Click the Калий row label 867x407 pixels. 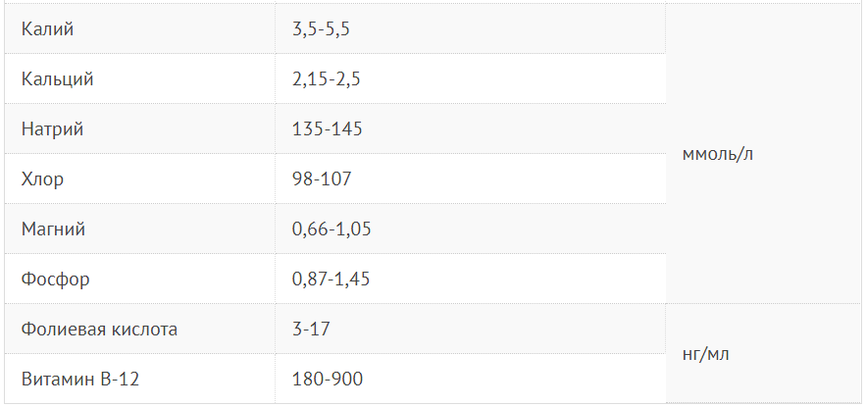[47, 29]
